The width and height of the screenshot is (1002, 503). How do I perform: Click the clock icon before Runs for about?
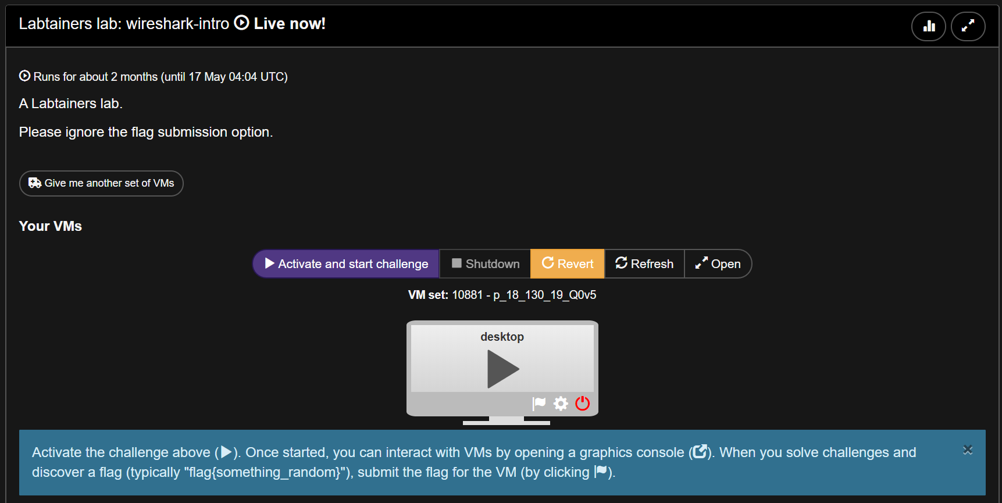coord(24,76)
